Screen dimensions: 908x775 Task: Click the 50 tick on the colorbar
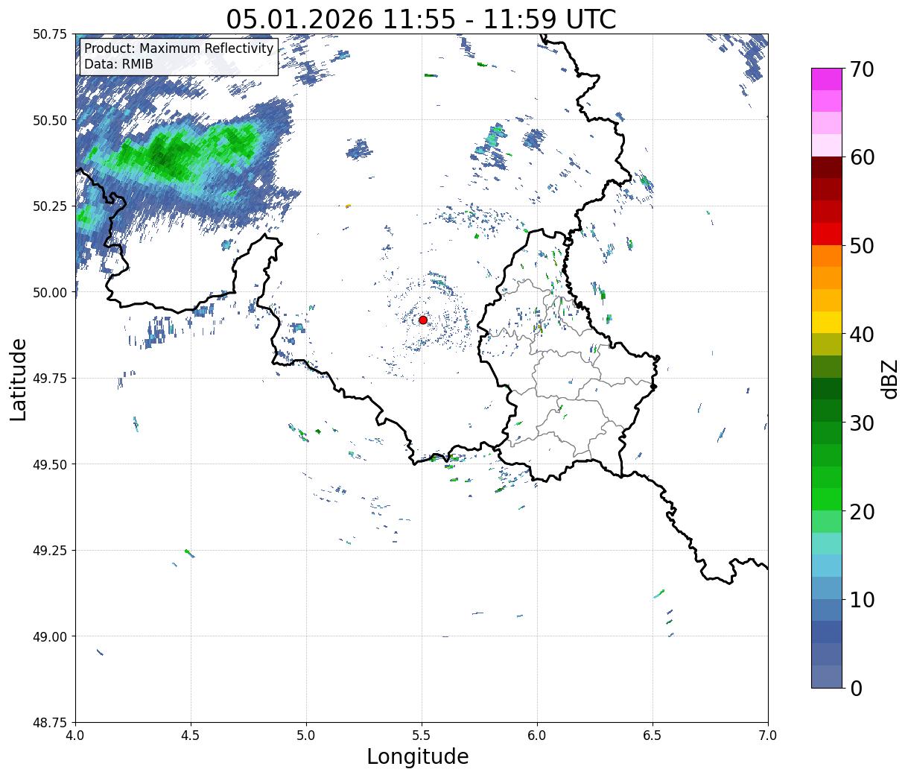pyautogui.click(x=861, y=246)
